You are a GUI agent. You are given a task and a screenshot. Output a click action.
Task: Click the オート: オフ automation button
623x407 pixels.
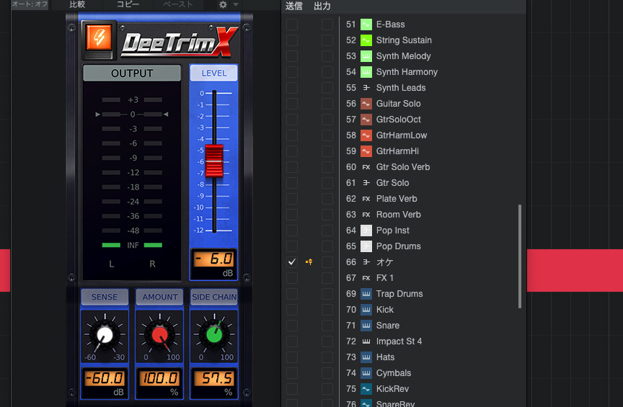click(x=30, y=4)
